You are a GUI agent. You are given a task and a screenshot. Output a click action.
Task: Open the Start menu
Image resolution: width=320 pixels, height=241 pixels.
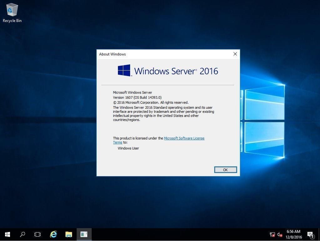[x=7, y=234]
